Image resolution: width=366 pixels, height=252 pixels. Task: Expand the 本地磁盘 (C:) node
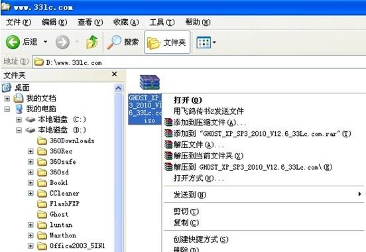click(x=19, y=119)
